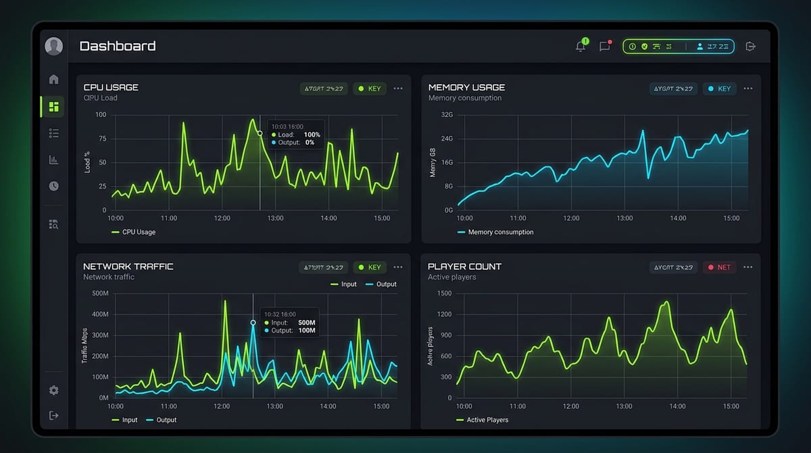Image resolution: width=811 pixels, height=453 pixels.
Task: Click the Input label in the top-right network legend
Action: pos(349,284)
